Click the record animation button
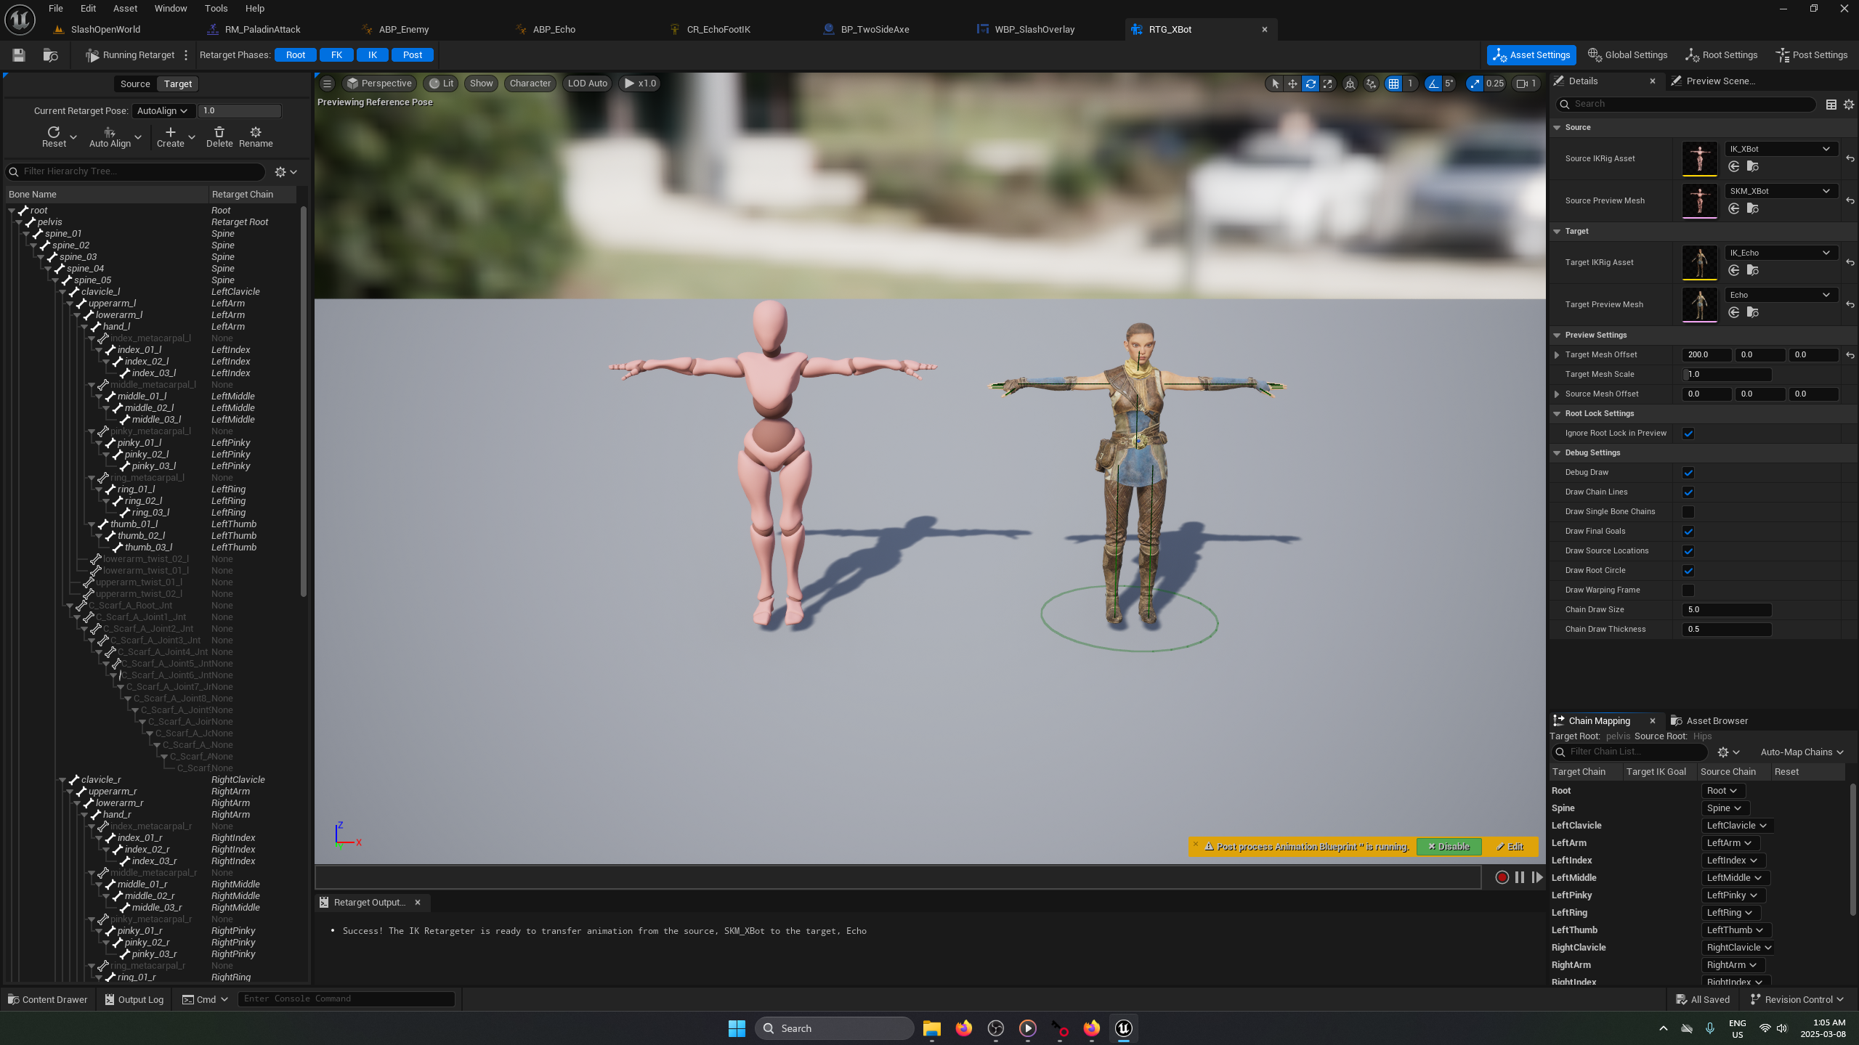This screenshot has width=1859, height=1045. [1502, 877]
